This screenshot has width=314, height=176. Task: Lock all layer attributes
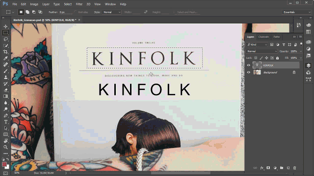point(277,58)
